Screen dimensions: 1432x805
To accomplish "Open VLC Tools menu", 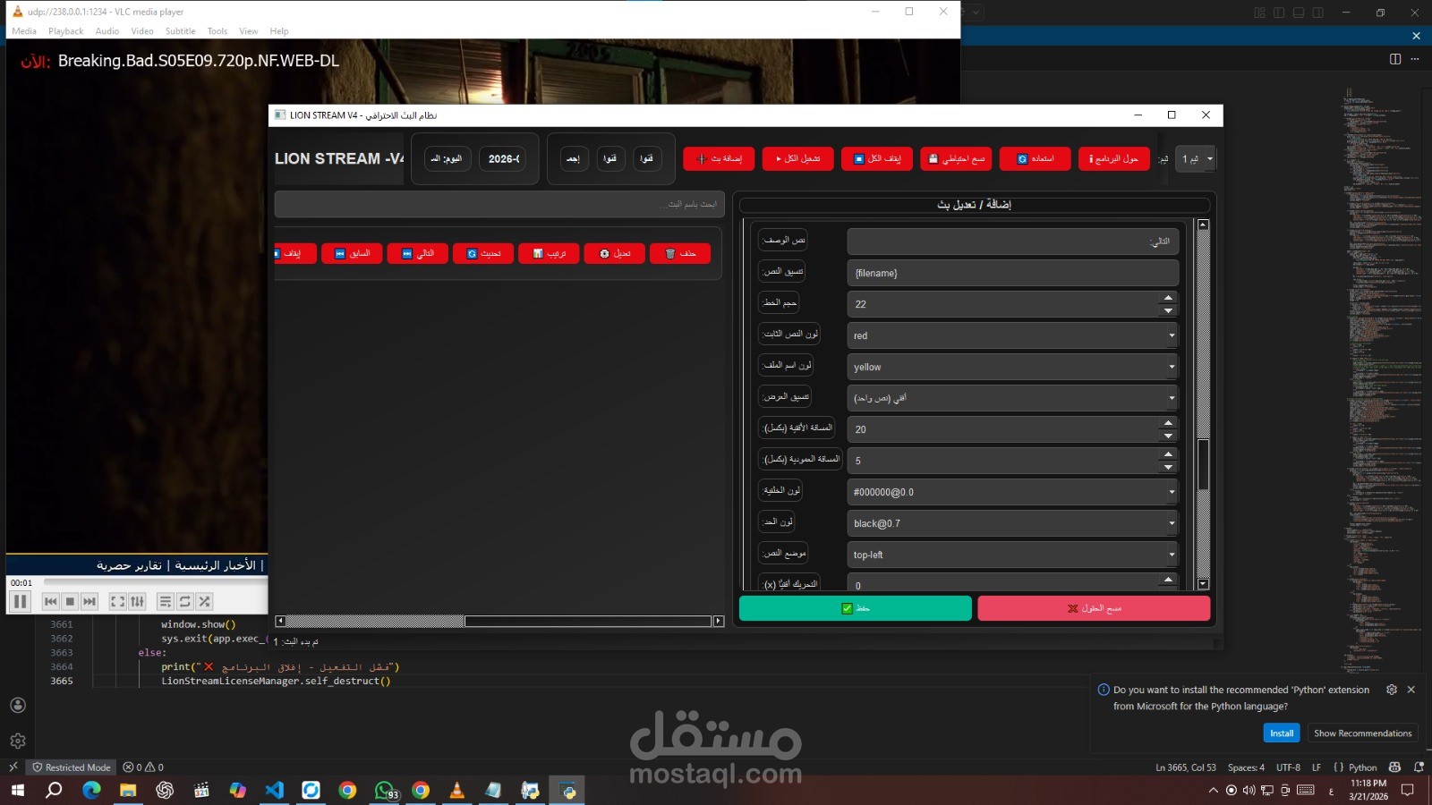I will [x=217, y=31].
